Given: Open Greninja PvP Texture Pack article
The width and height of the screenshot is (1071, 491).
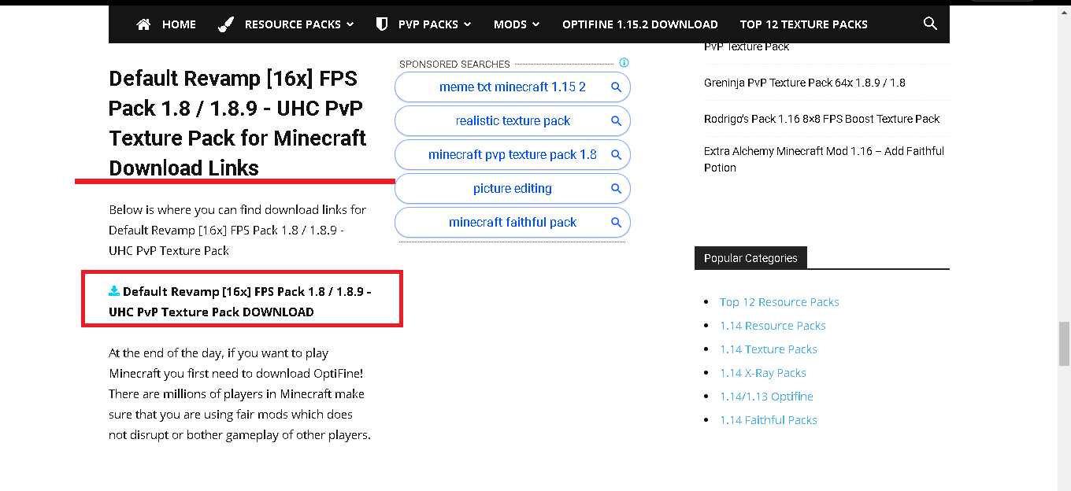Looking at the screenshot, I should 804,83.
